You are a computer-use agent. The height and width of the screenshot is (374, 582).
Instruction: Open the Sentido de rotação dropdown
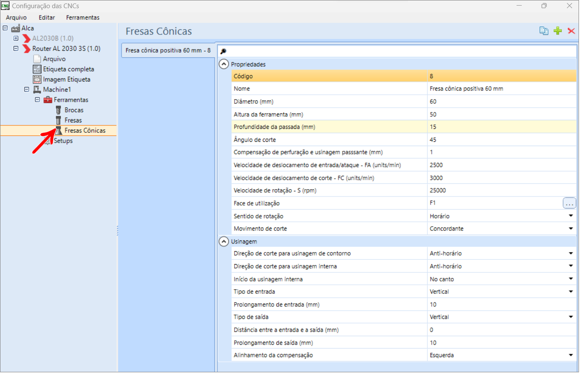[x=571, y=216]
